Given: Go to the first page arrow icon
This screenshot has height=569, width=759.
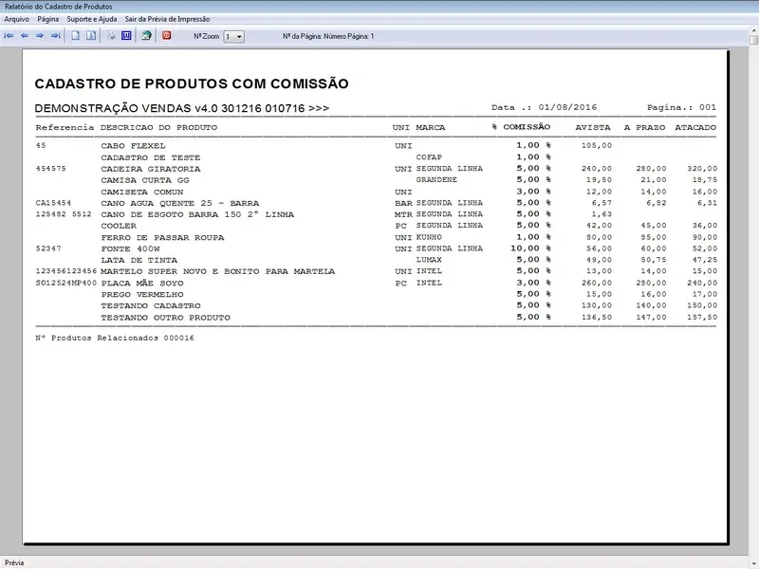Looking at the screenshot, I should [9, 36].
